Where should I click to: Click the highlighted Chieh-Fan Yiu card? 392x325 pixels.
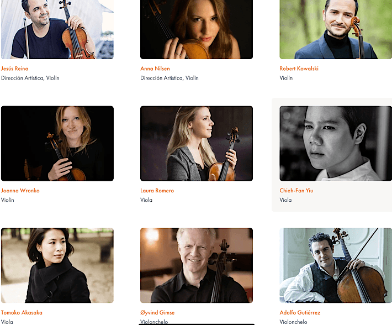(x=332, y=155)
